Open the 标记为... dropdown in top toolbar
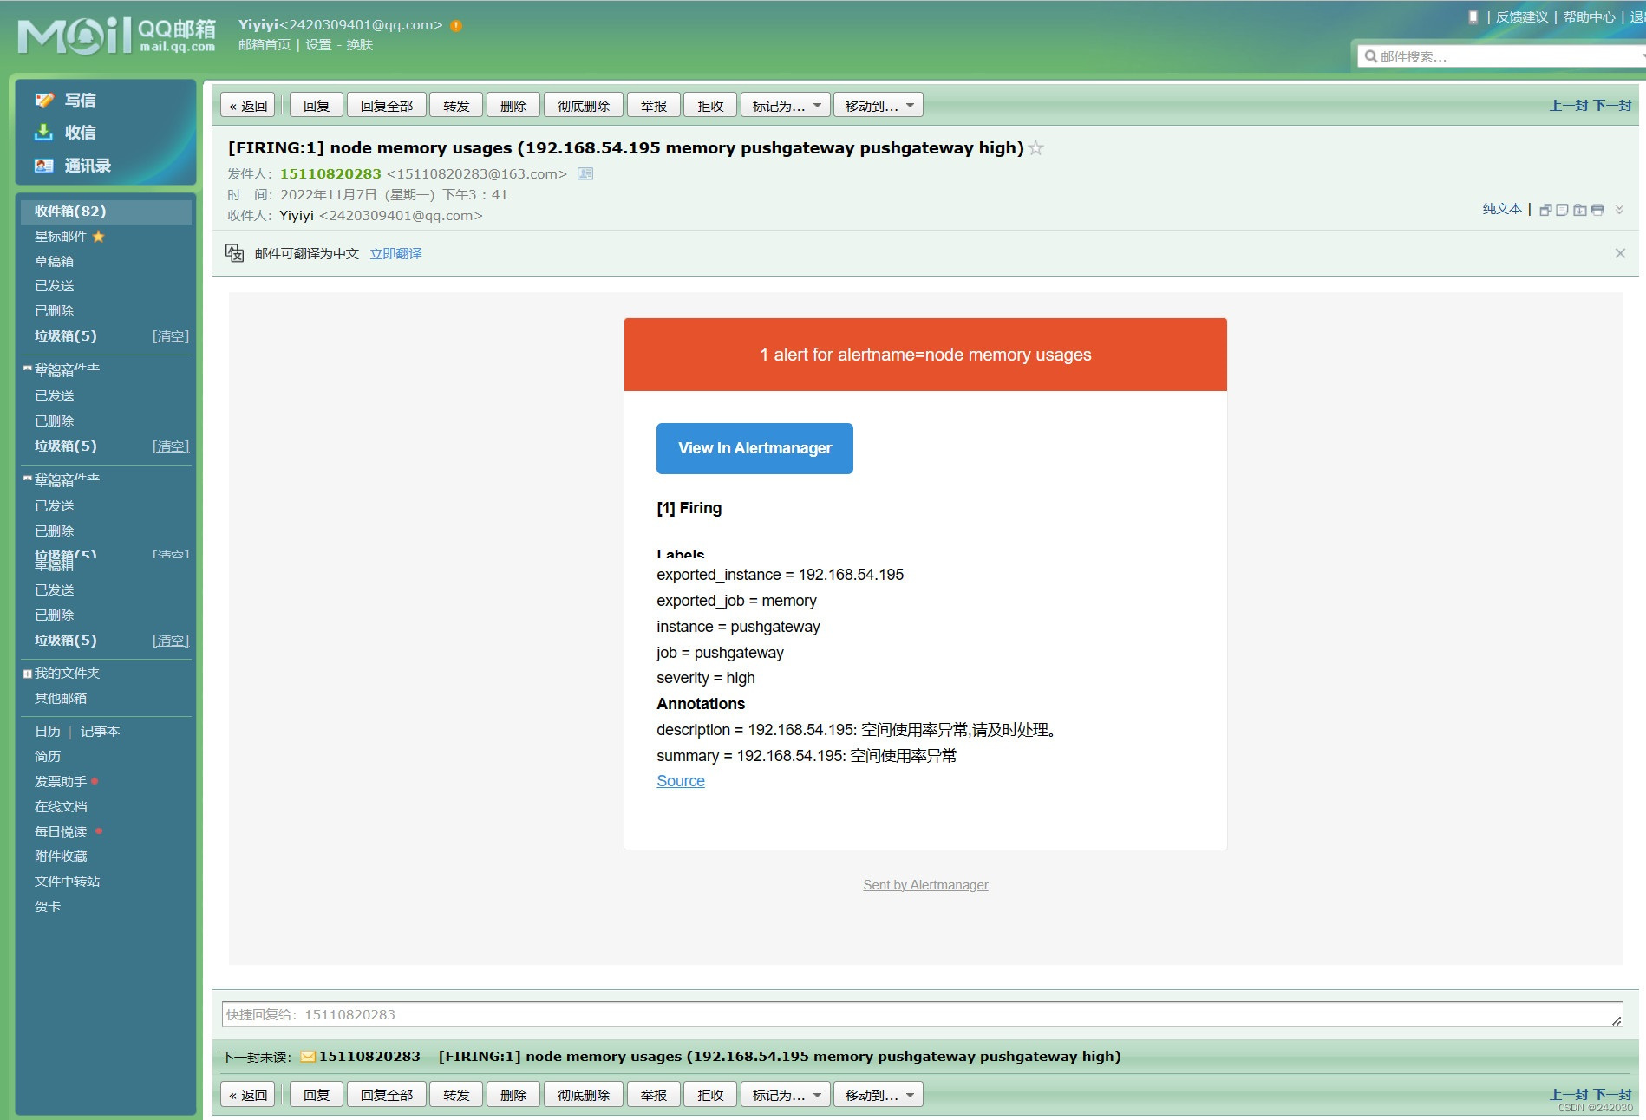1646x1120 pixels. (786, 106)
